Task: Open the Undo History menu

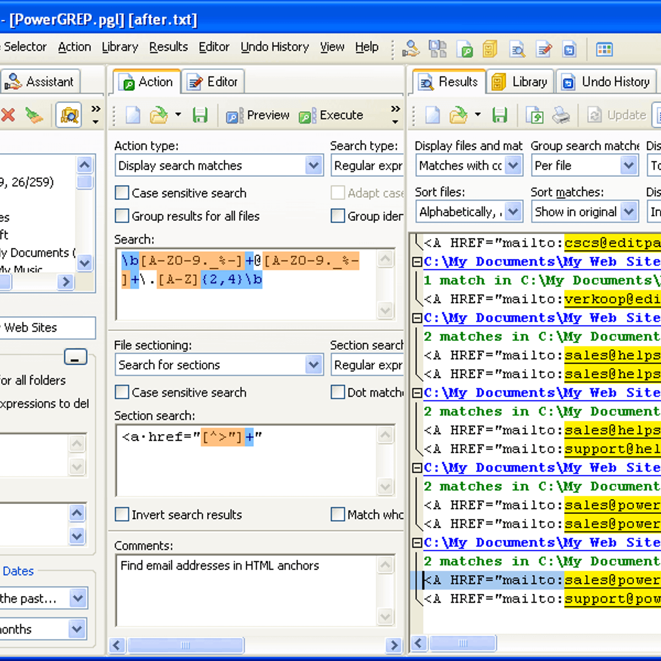Action: pos(274,47)
